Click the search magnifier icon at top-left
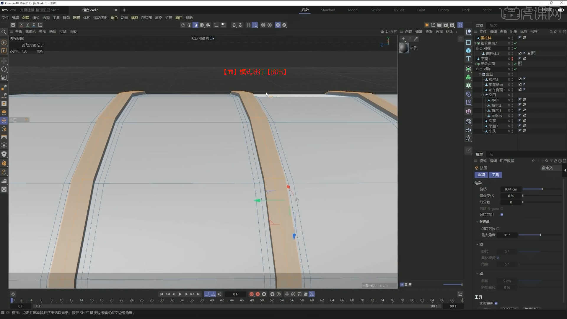 [4, 32]
